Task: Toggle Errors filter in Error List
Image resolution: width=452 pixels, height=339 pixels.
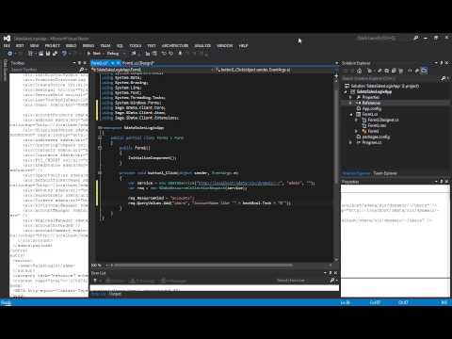Action: coord(115,281)
